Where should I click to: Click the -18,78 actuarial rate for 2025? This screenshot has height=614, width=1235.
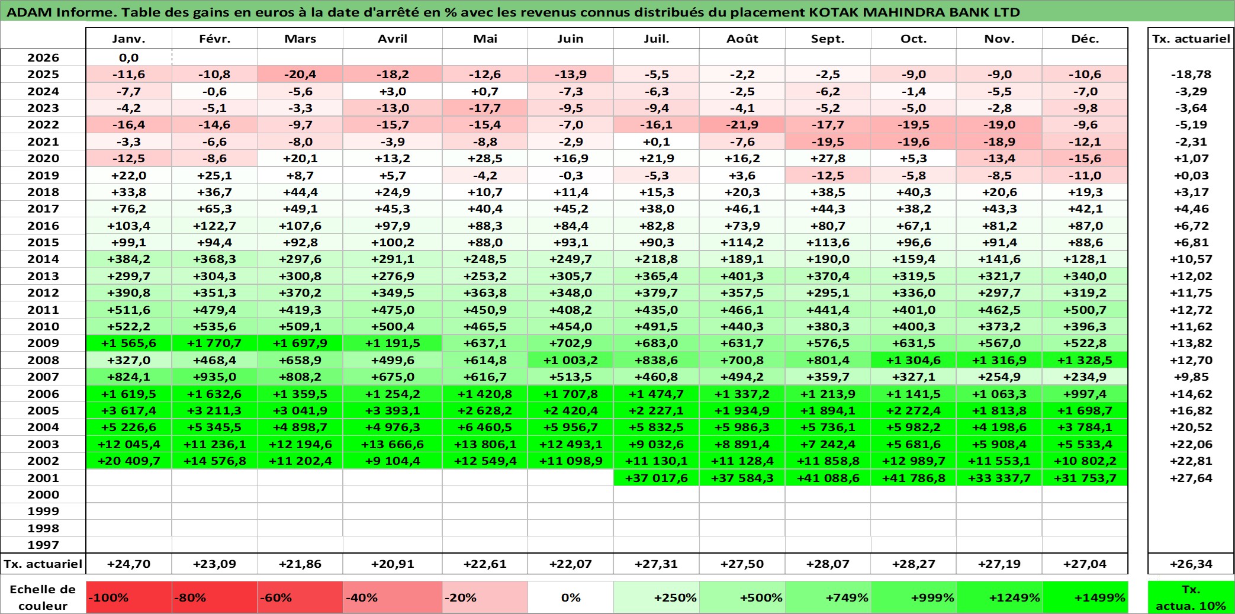1191,74
